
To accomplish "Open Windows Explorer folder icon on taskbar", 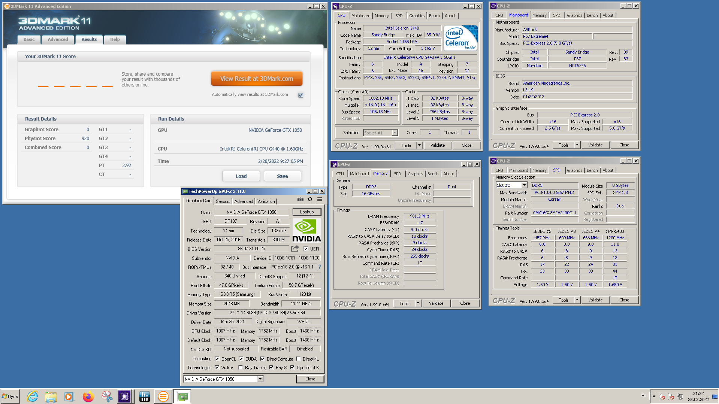I will click(51, 397).
